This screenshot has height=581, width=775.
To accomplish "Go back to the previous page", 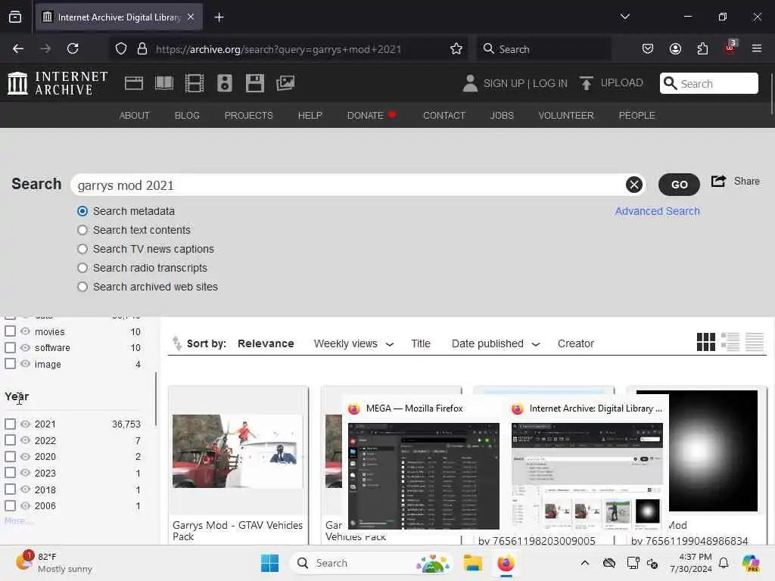I will [x=18, y=48].
